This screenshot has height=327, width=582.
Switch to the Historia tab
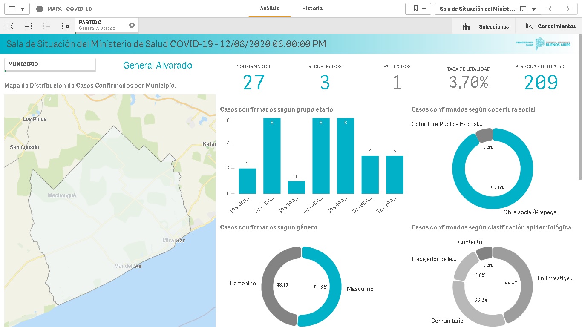pos(312,9)
